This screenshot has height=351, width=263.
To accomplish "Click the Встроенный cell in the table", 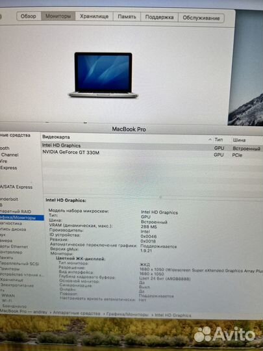I will (x=246, y=149).
